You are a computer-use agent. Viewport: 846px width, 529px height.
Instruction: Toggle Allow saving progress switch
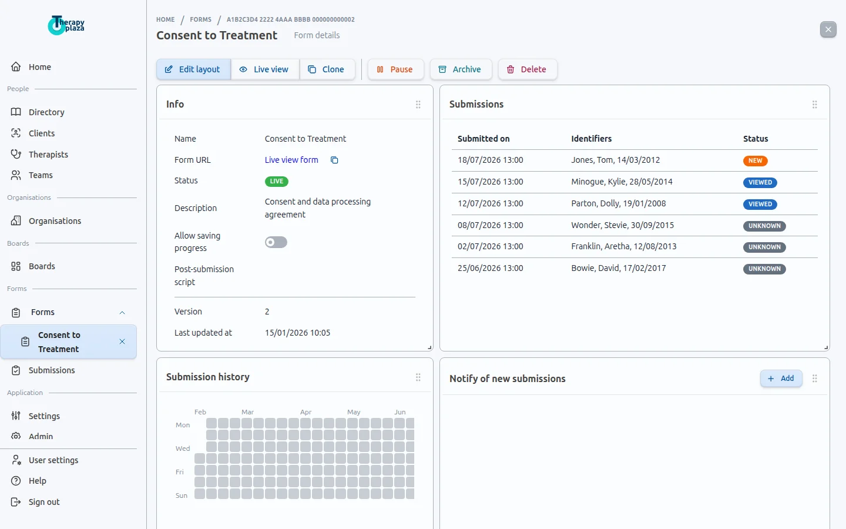276,242
